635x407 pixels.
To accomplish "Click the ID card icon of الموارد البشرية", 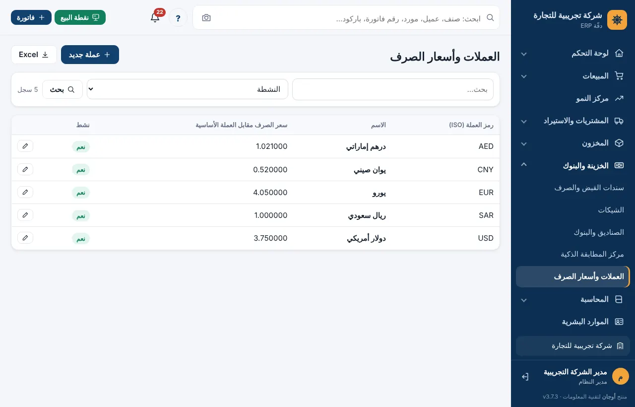I will coord(619,322).
